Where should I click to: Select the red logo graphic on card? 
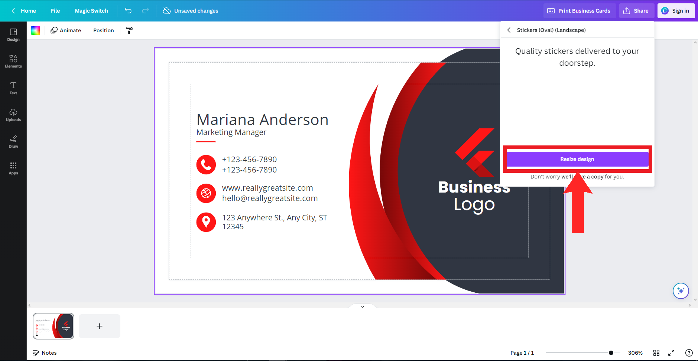coord(475,152)
